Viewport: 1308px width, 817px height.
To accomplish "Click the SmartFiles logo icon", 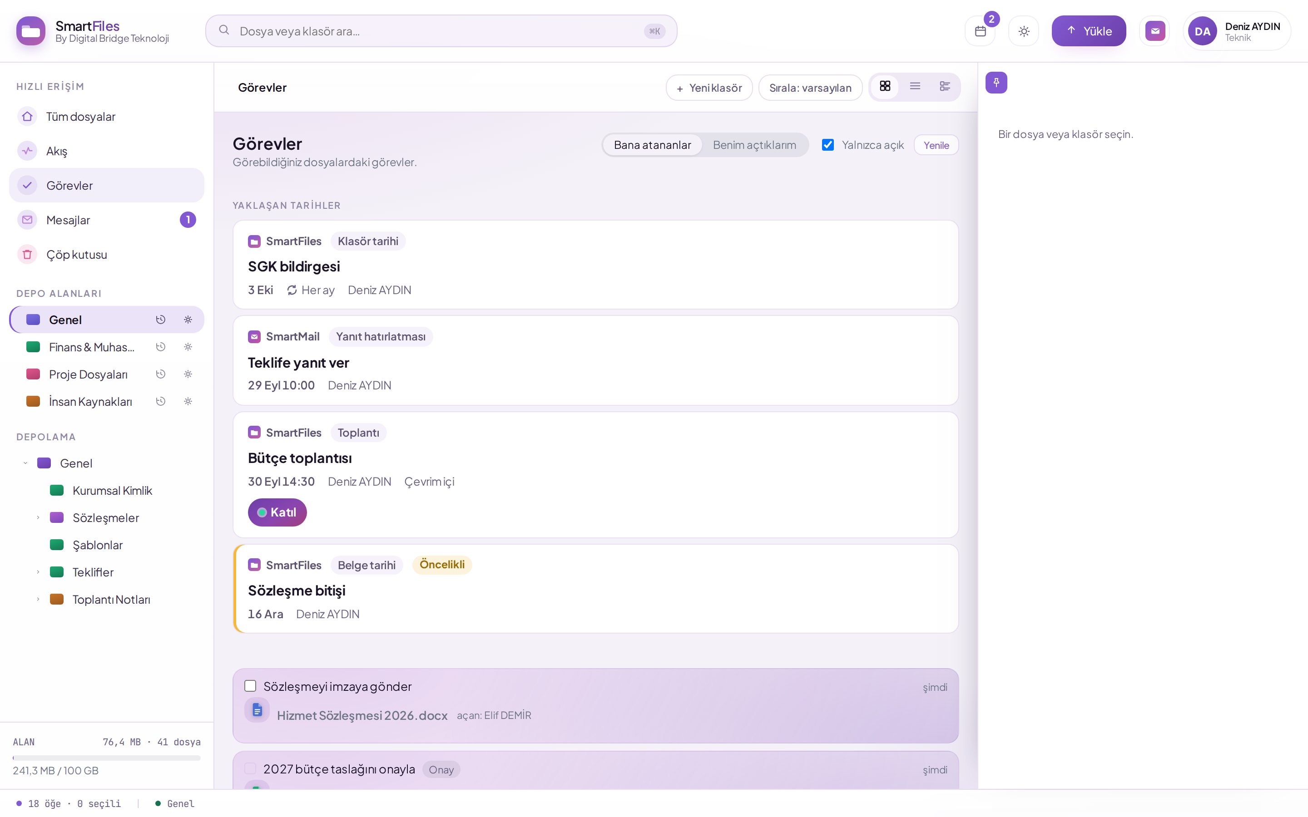I will [x=31, y=31].
